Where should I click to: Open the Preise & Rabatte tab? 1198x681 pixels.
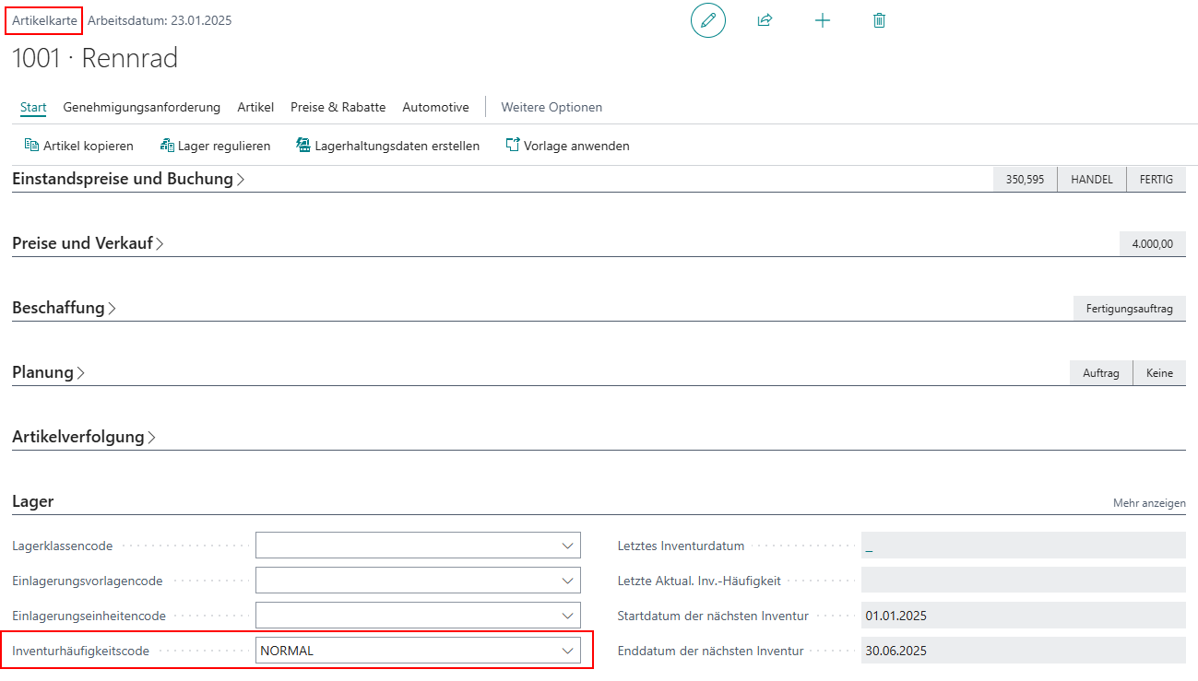(338, 107)
